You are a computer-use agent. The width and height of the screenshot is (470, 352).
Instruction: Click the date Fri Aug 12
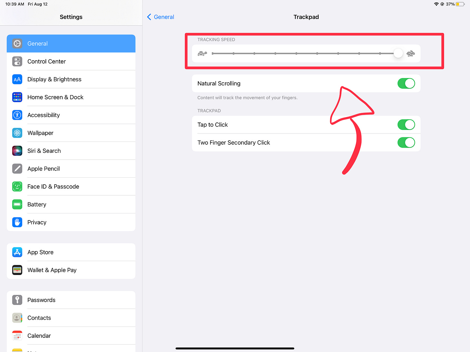click(38, 4)
